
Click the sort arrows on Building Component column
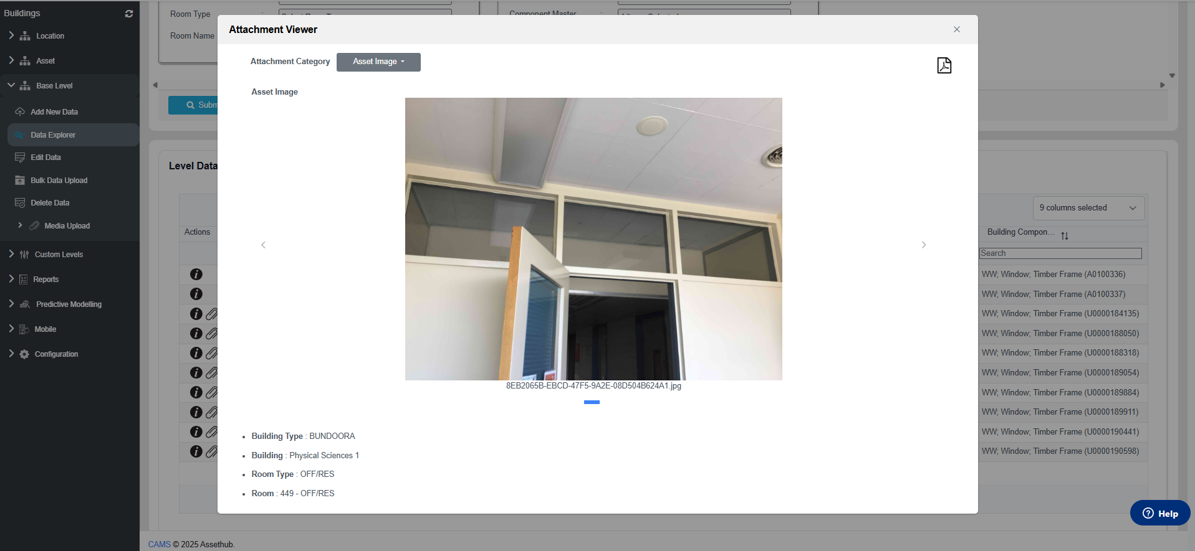1065,236
